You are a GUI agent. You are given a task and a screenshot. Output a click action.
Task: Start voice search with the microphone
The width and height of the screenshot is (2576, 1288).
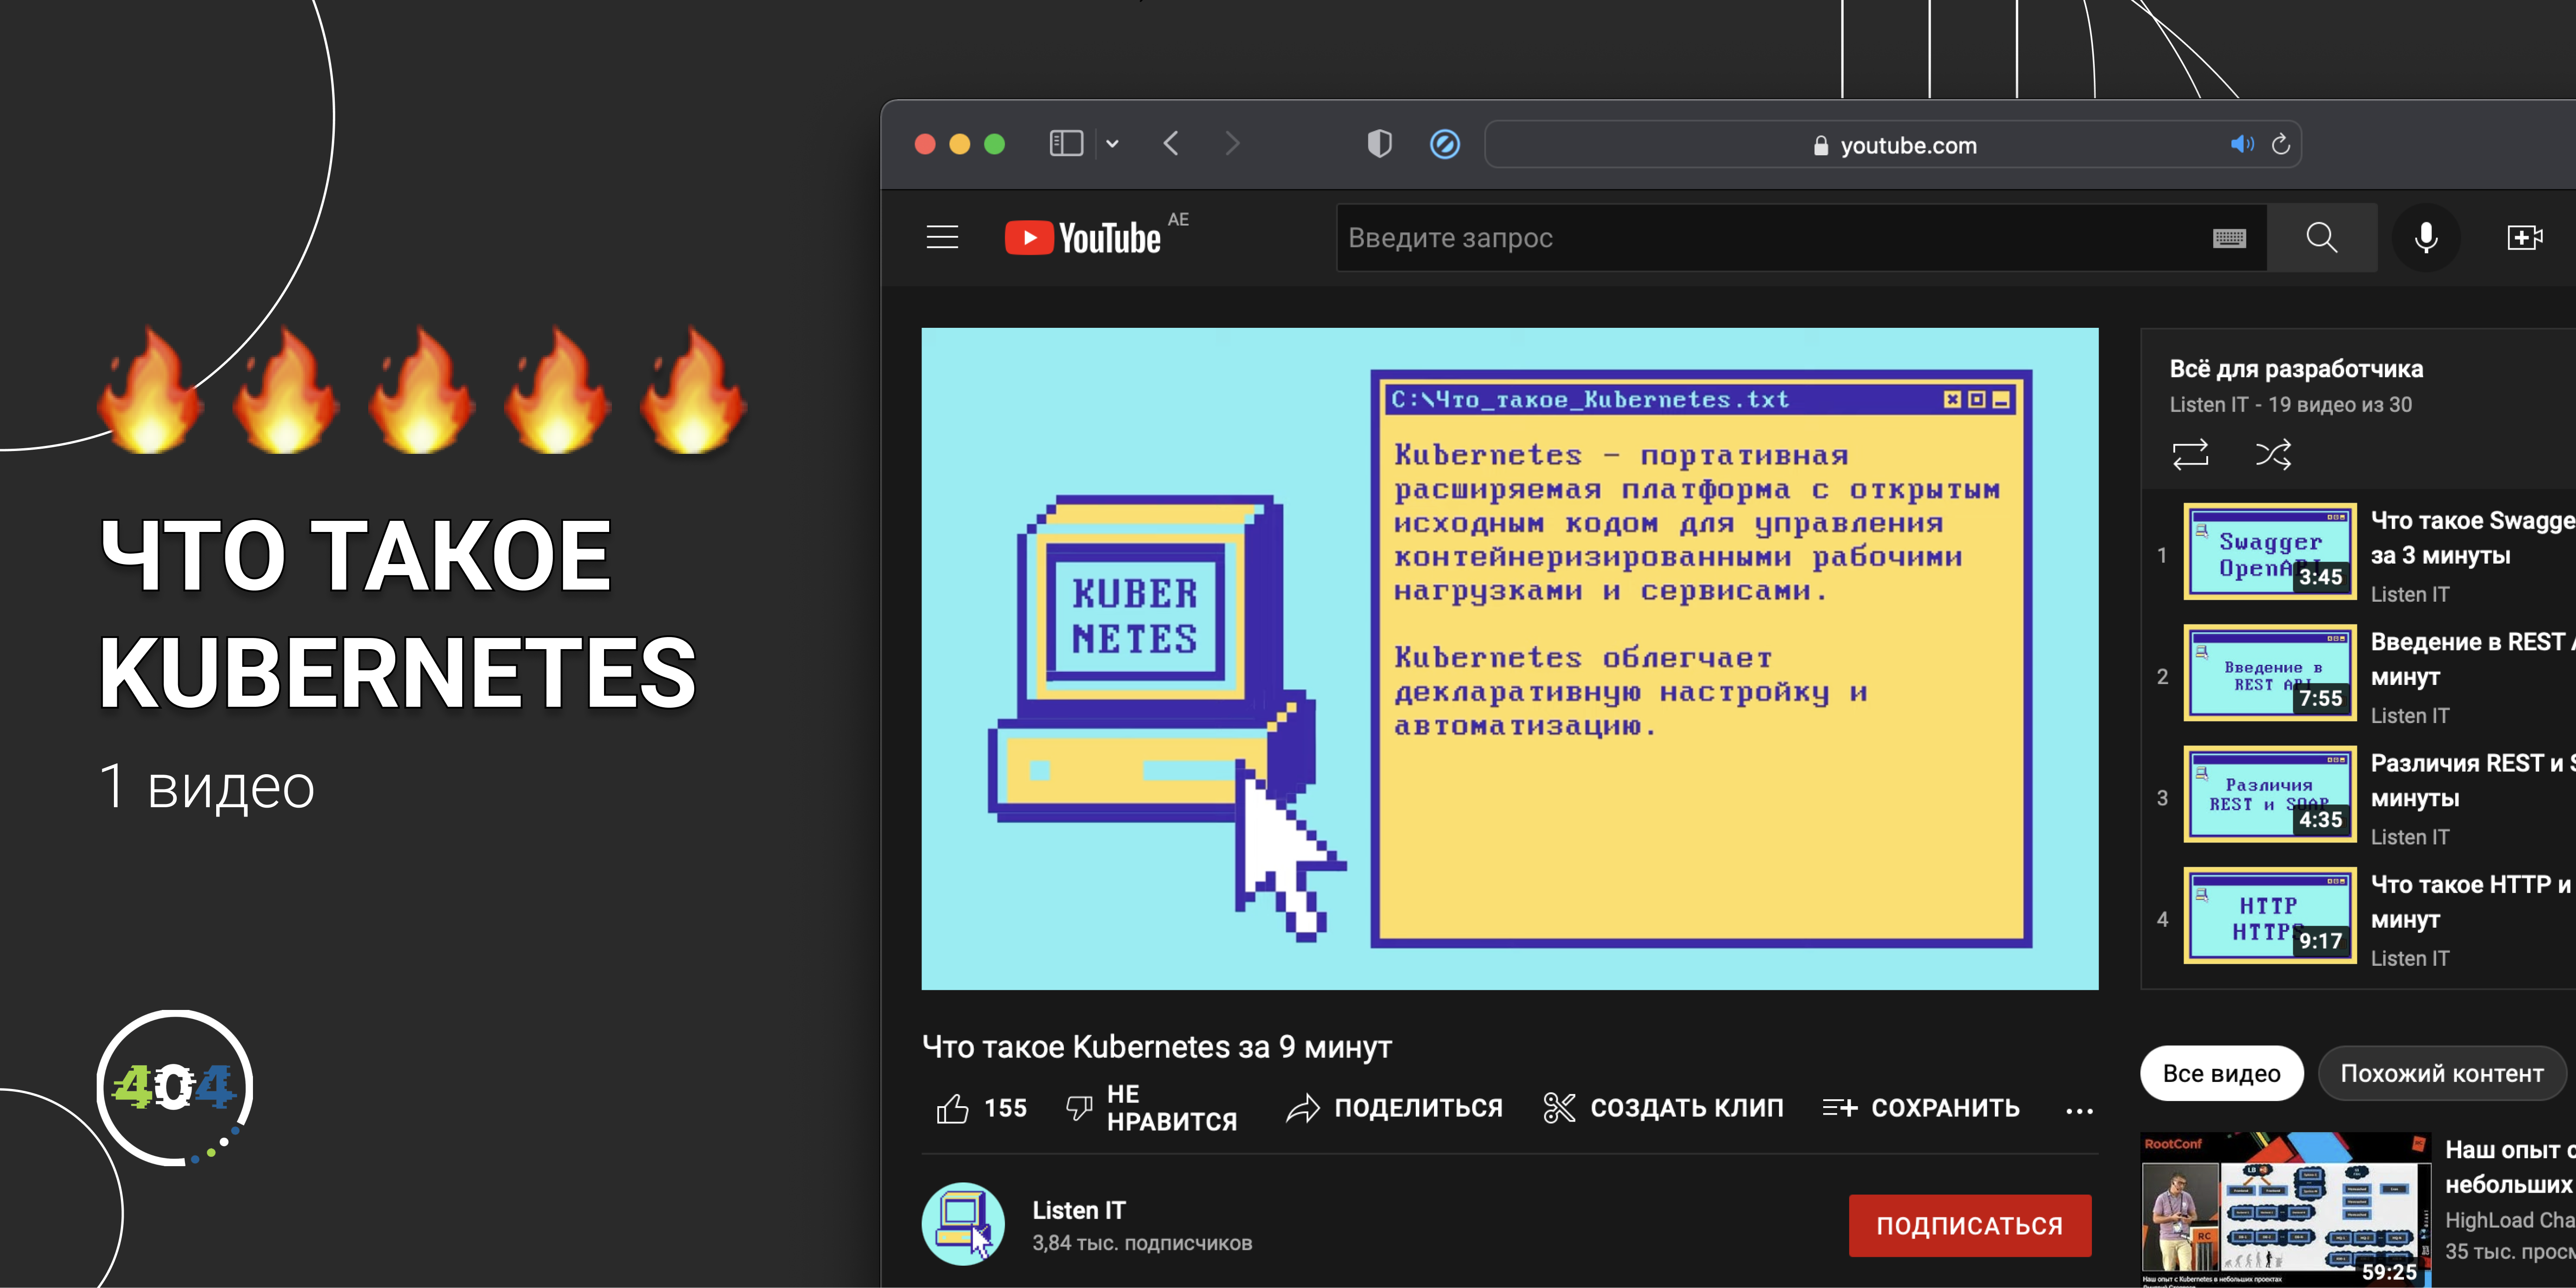2426,238
